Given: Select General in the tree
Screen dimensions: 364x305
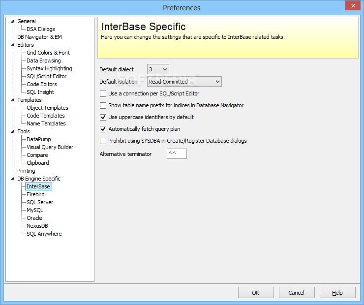Looking at the screenshot, I should [27, 21].
